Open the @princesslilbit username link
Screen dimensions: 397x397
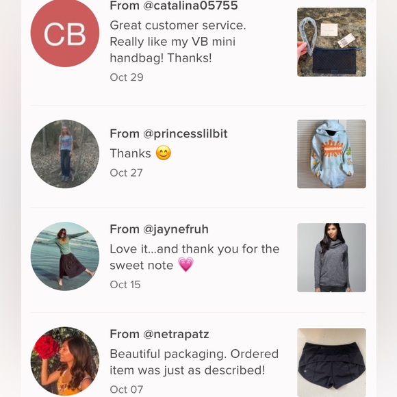click(x=185, y=133)
